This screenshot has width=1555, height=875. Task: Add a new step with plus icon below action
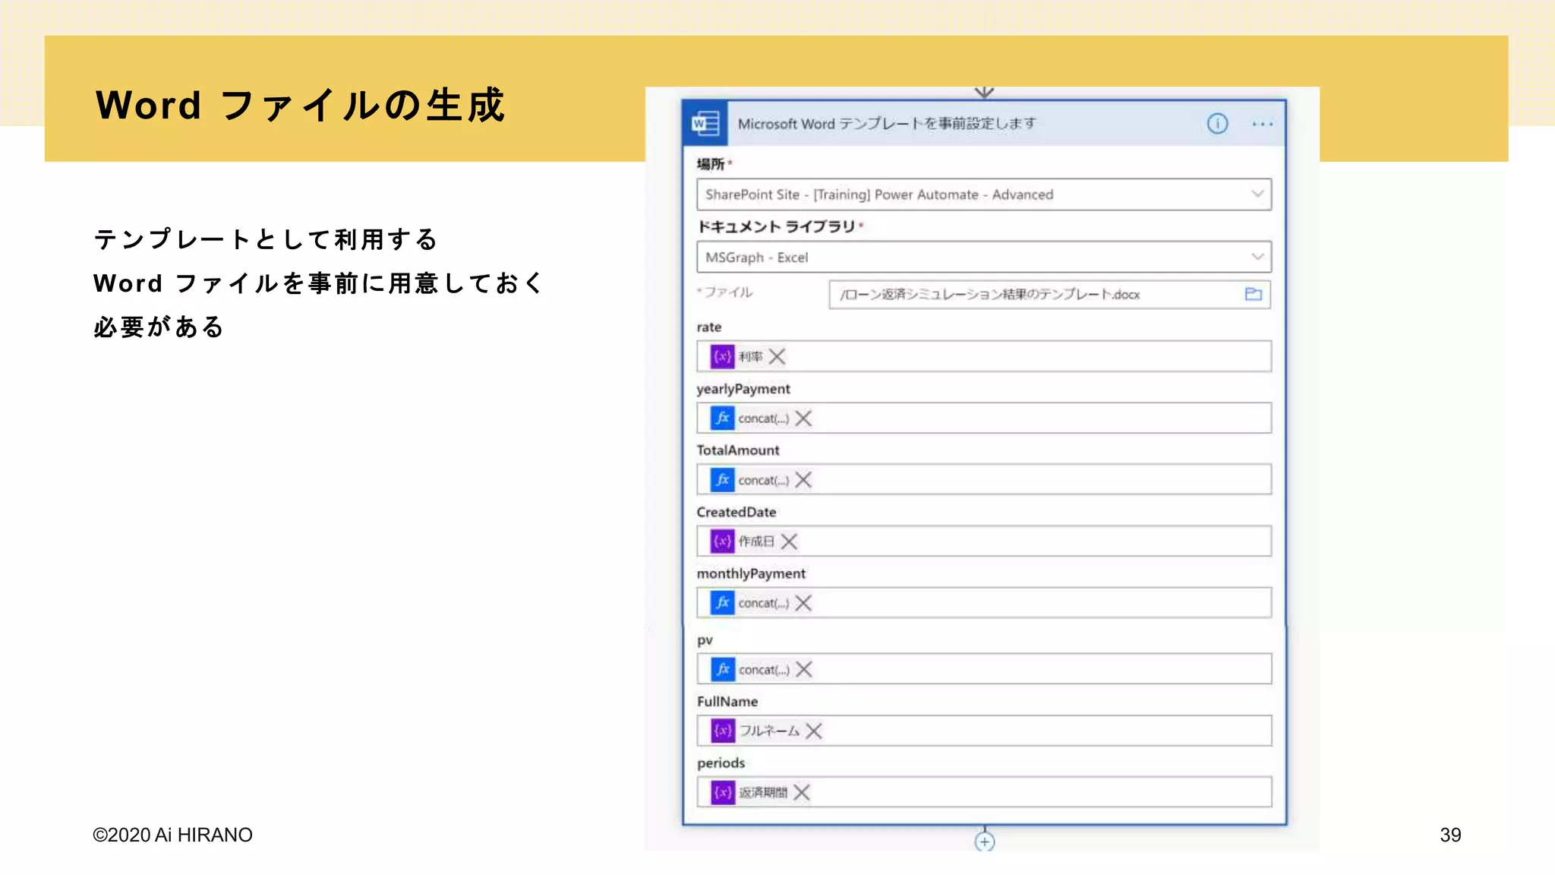[x=984, y=842]
